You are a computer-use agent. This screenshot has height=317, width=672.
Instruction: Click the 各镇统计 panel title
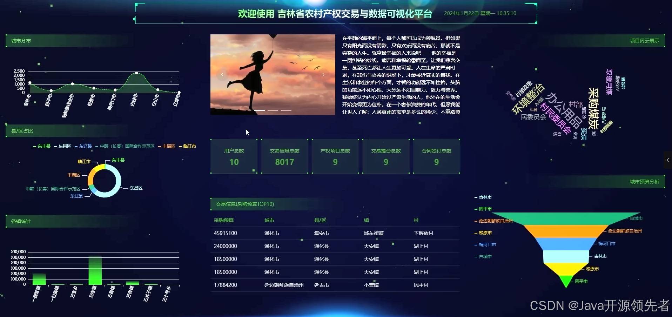point(21,221)
